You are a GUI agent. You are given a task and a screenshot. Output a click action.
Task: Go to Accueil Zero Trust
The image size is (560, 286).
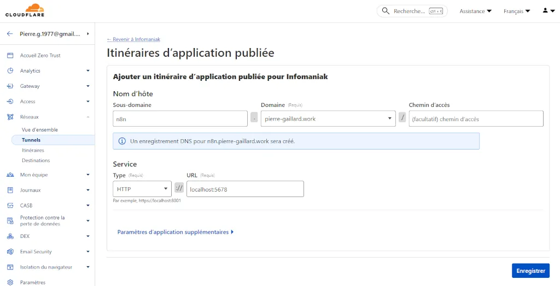pyautogui.click(x=40, y=56)
